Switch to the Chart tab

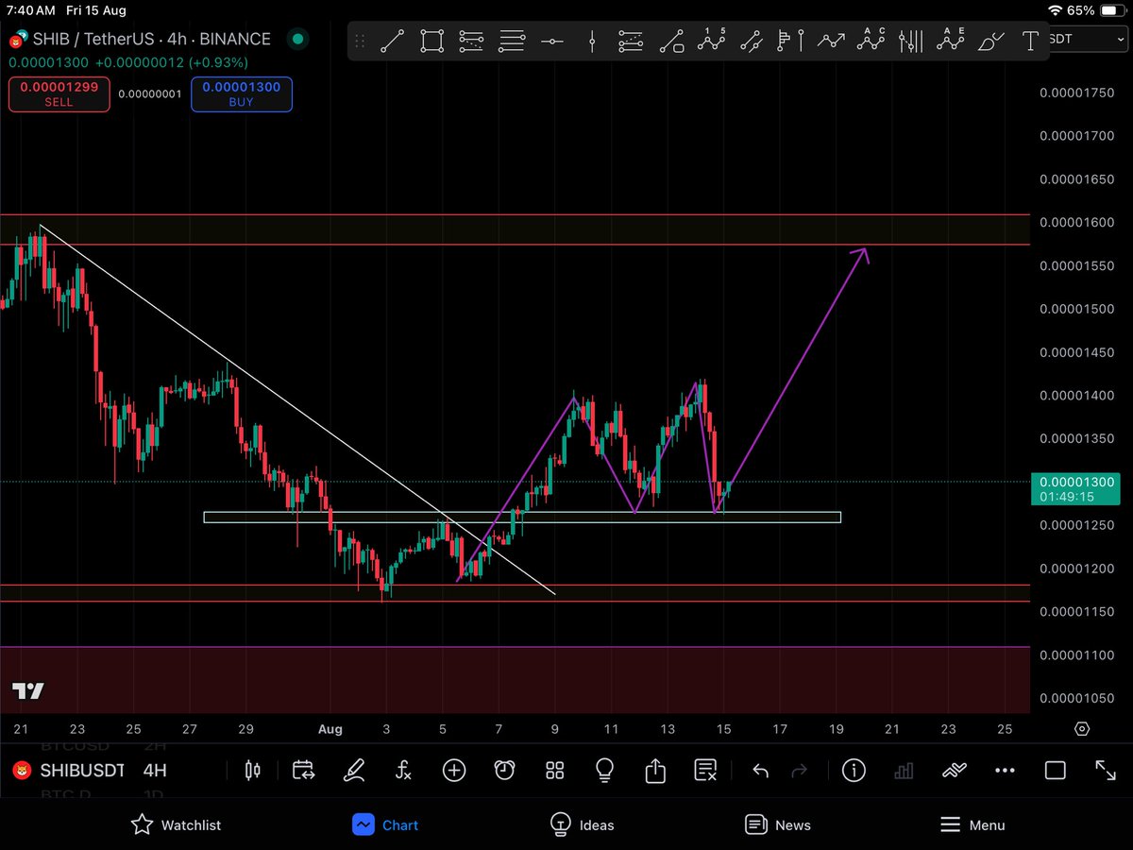point(385,824)
